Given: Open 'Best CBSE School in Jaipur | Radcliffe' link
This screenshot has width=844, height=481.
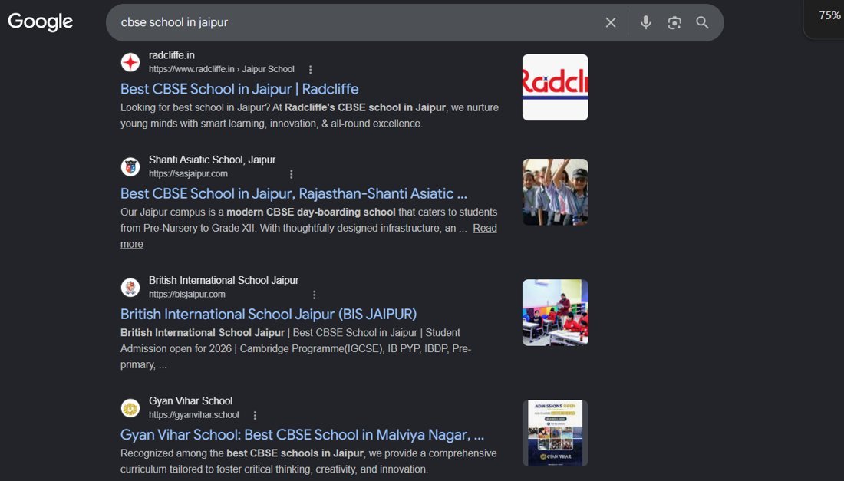Looking at the screenshot, I should tap(239, 89).
